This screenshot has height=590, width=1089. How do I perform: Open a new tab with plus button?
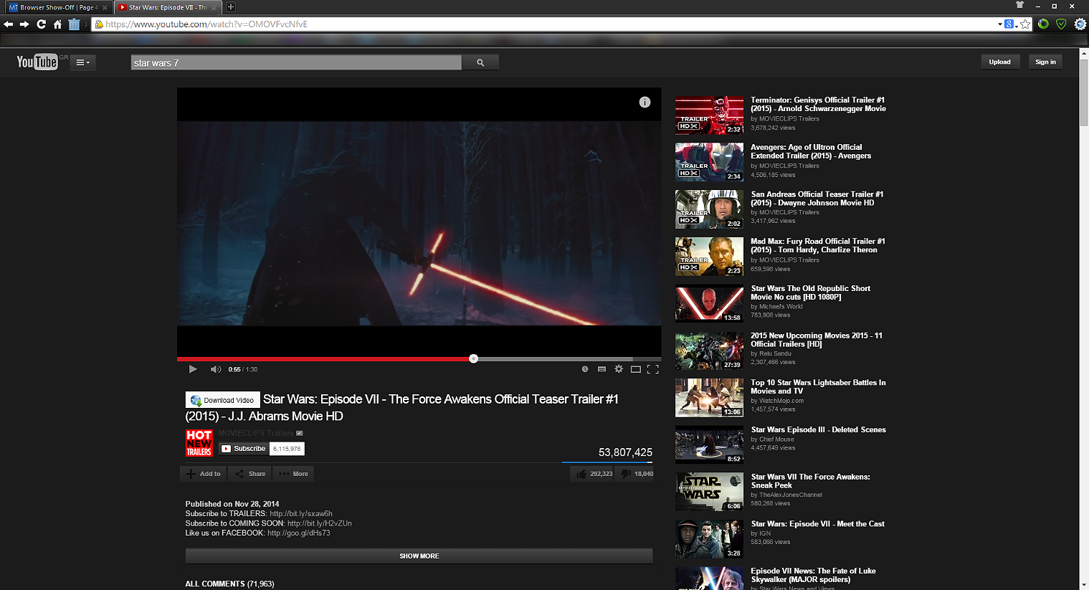tap(231, 7)
